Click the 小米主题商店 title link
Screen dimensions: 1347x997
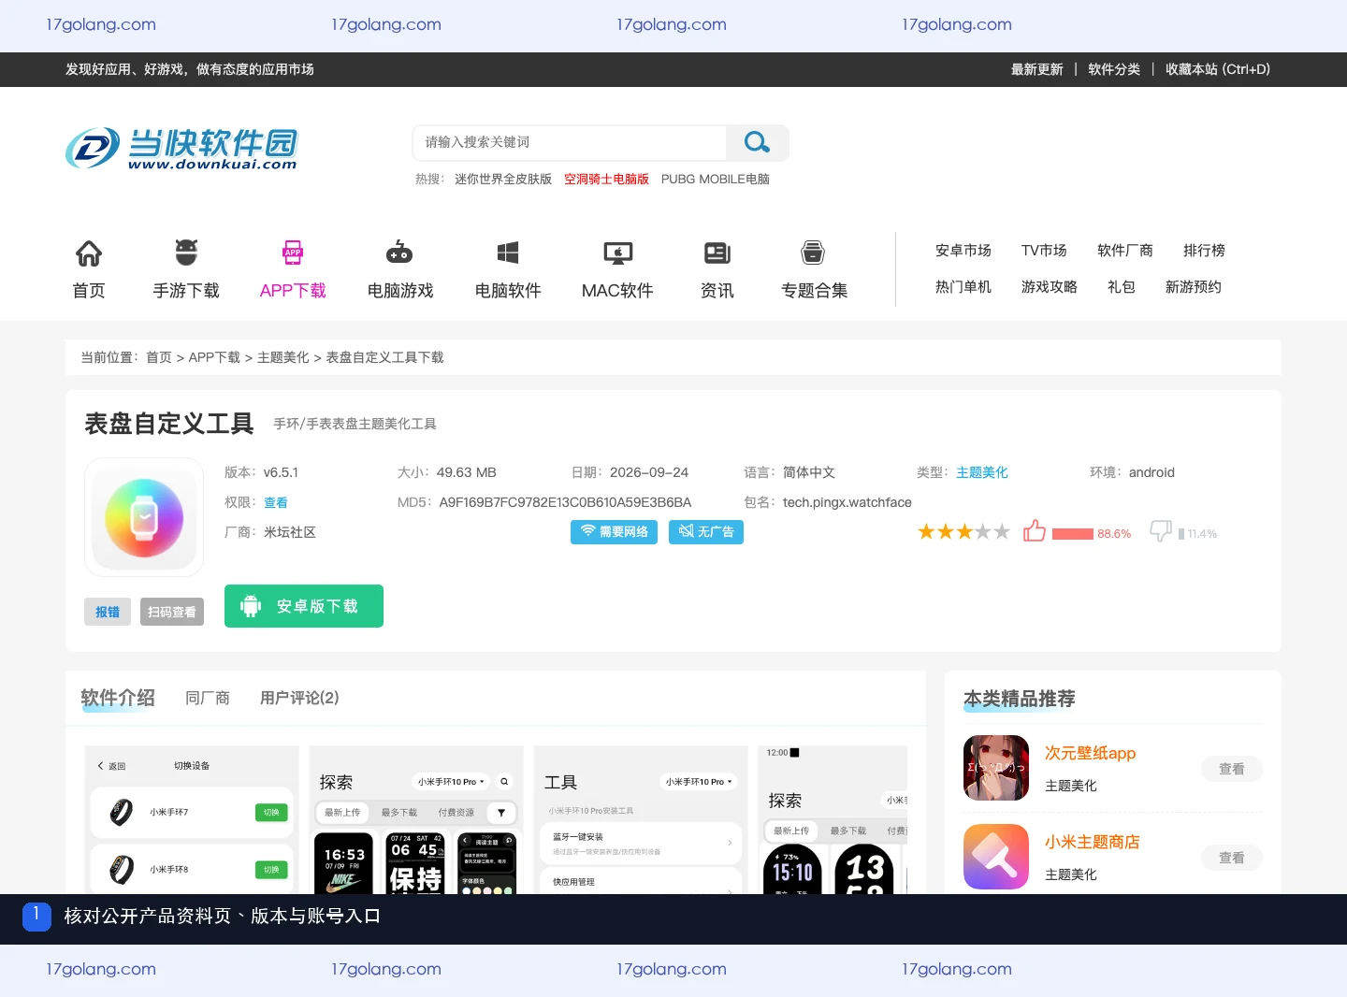[x=1092, y=842]
